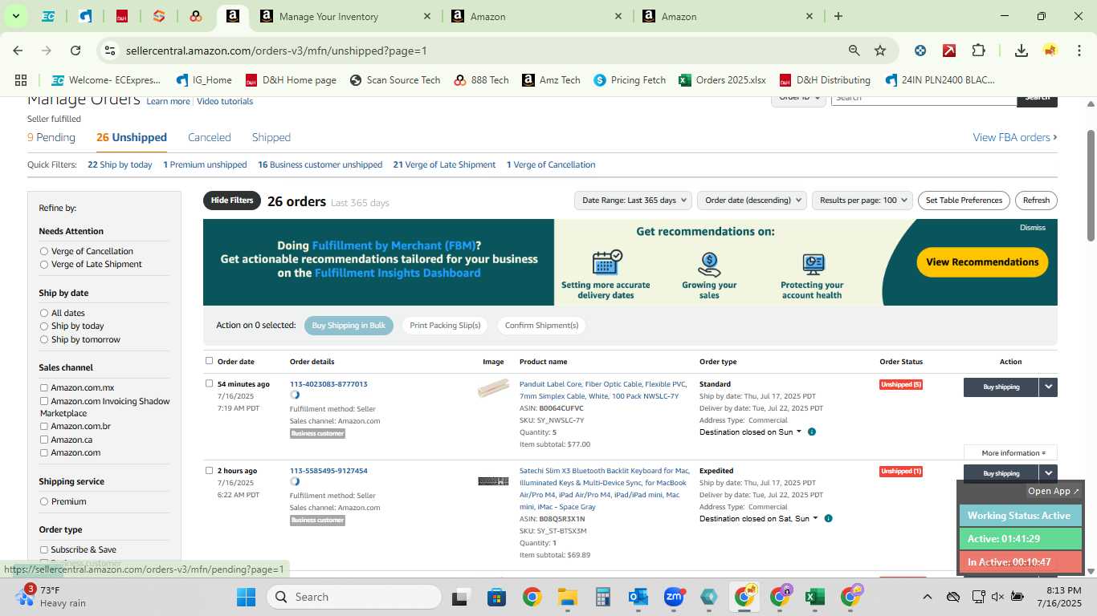Expand Buy shipping arrow for Satechi order
This screenshot has width=1097, height=616.
pos(1048,473)
